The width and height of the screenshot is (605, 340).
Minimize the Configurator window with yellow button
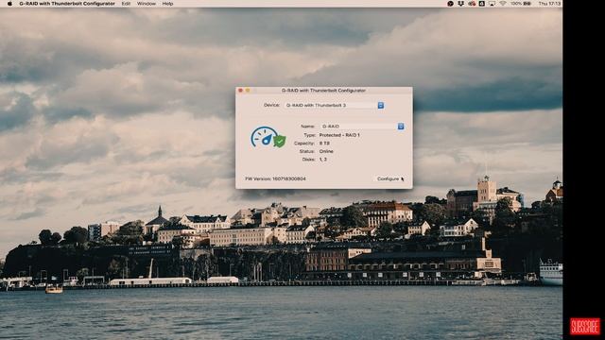248,91
